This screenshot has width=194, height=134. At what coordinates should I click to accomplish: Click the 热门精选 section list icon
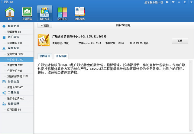click(x=4, y=37)
